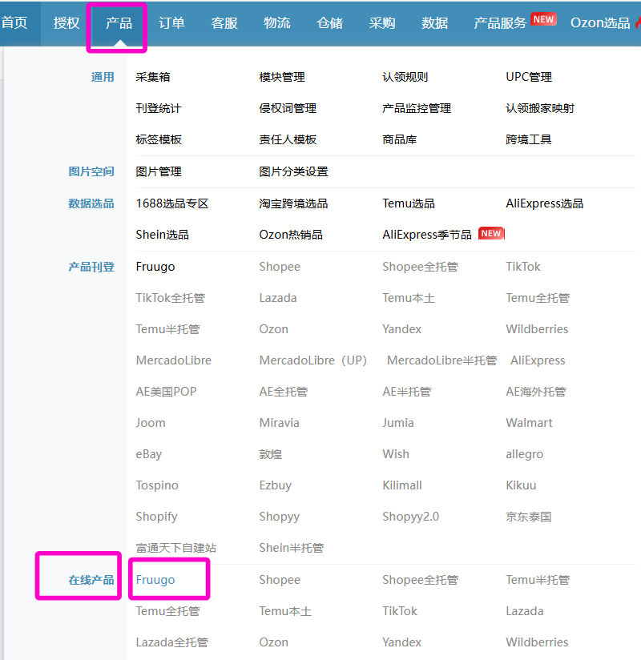The height and width of the screenshot is (660, 641).
Task: Select the 产品 top menu tab
Action: (x=119, y=22)
